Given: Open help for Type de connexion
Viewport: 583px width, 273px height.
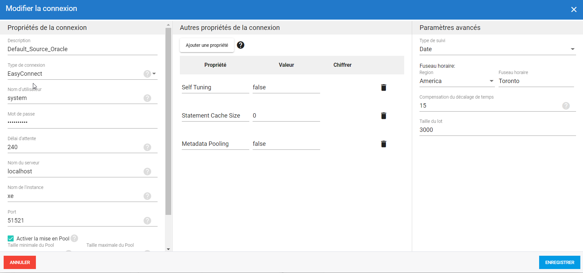Looking at the screenshot, I should (x=147, y=74).
